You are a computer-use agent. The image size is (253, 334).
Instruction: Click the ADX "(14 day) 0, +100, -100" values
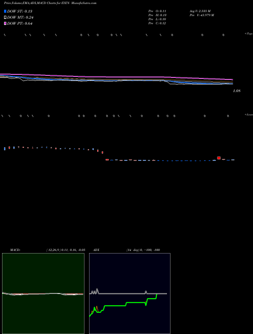[x=143, y=250]
